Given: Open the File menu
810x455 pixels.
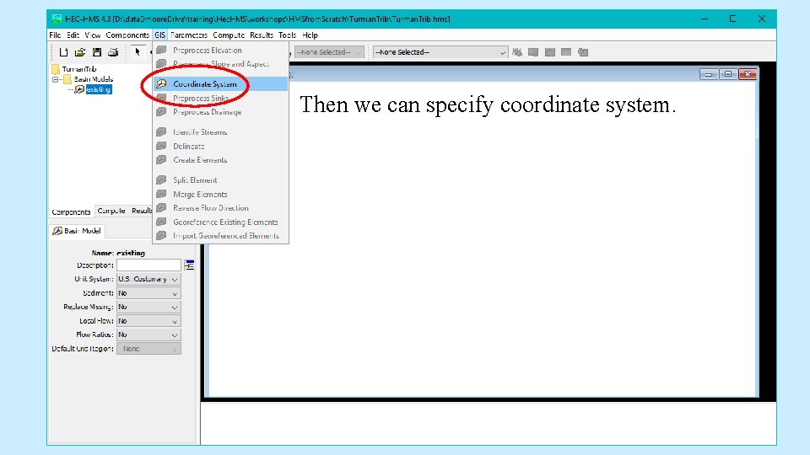Looking at the screenshot, I should (x=55, y=35).
